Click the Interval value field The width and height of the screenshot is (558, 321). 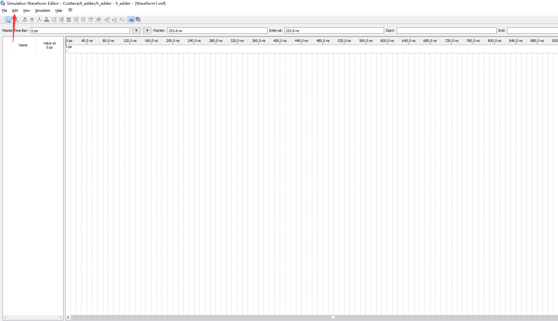334,30
